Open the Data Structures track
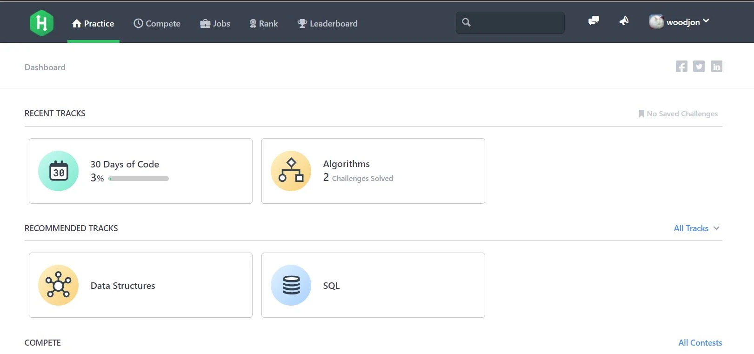This screenshot has height=354, width=754. click(x=140, y=285)
